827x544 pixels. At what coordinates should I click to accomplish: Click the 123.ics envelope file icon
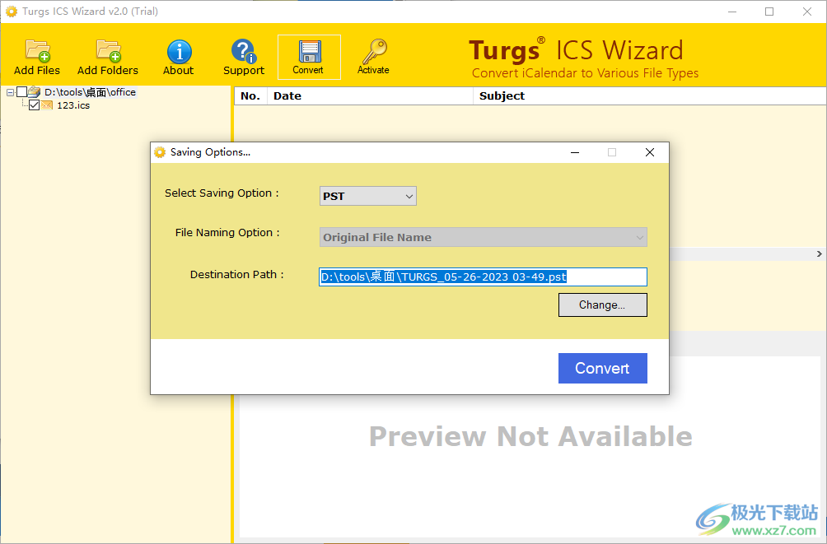tap(47, 105)
